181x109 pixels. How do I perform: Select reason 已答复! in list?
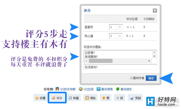pyautogui.click(x=90, y=53)
